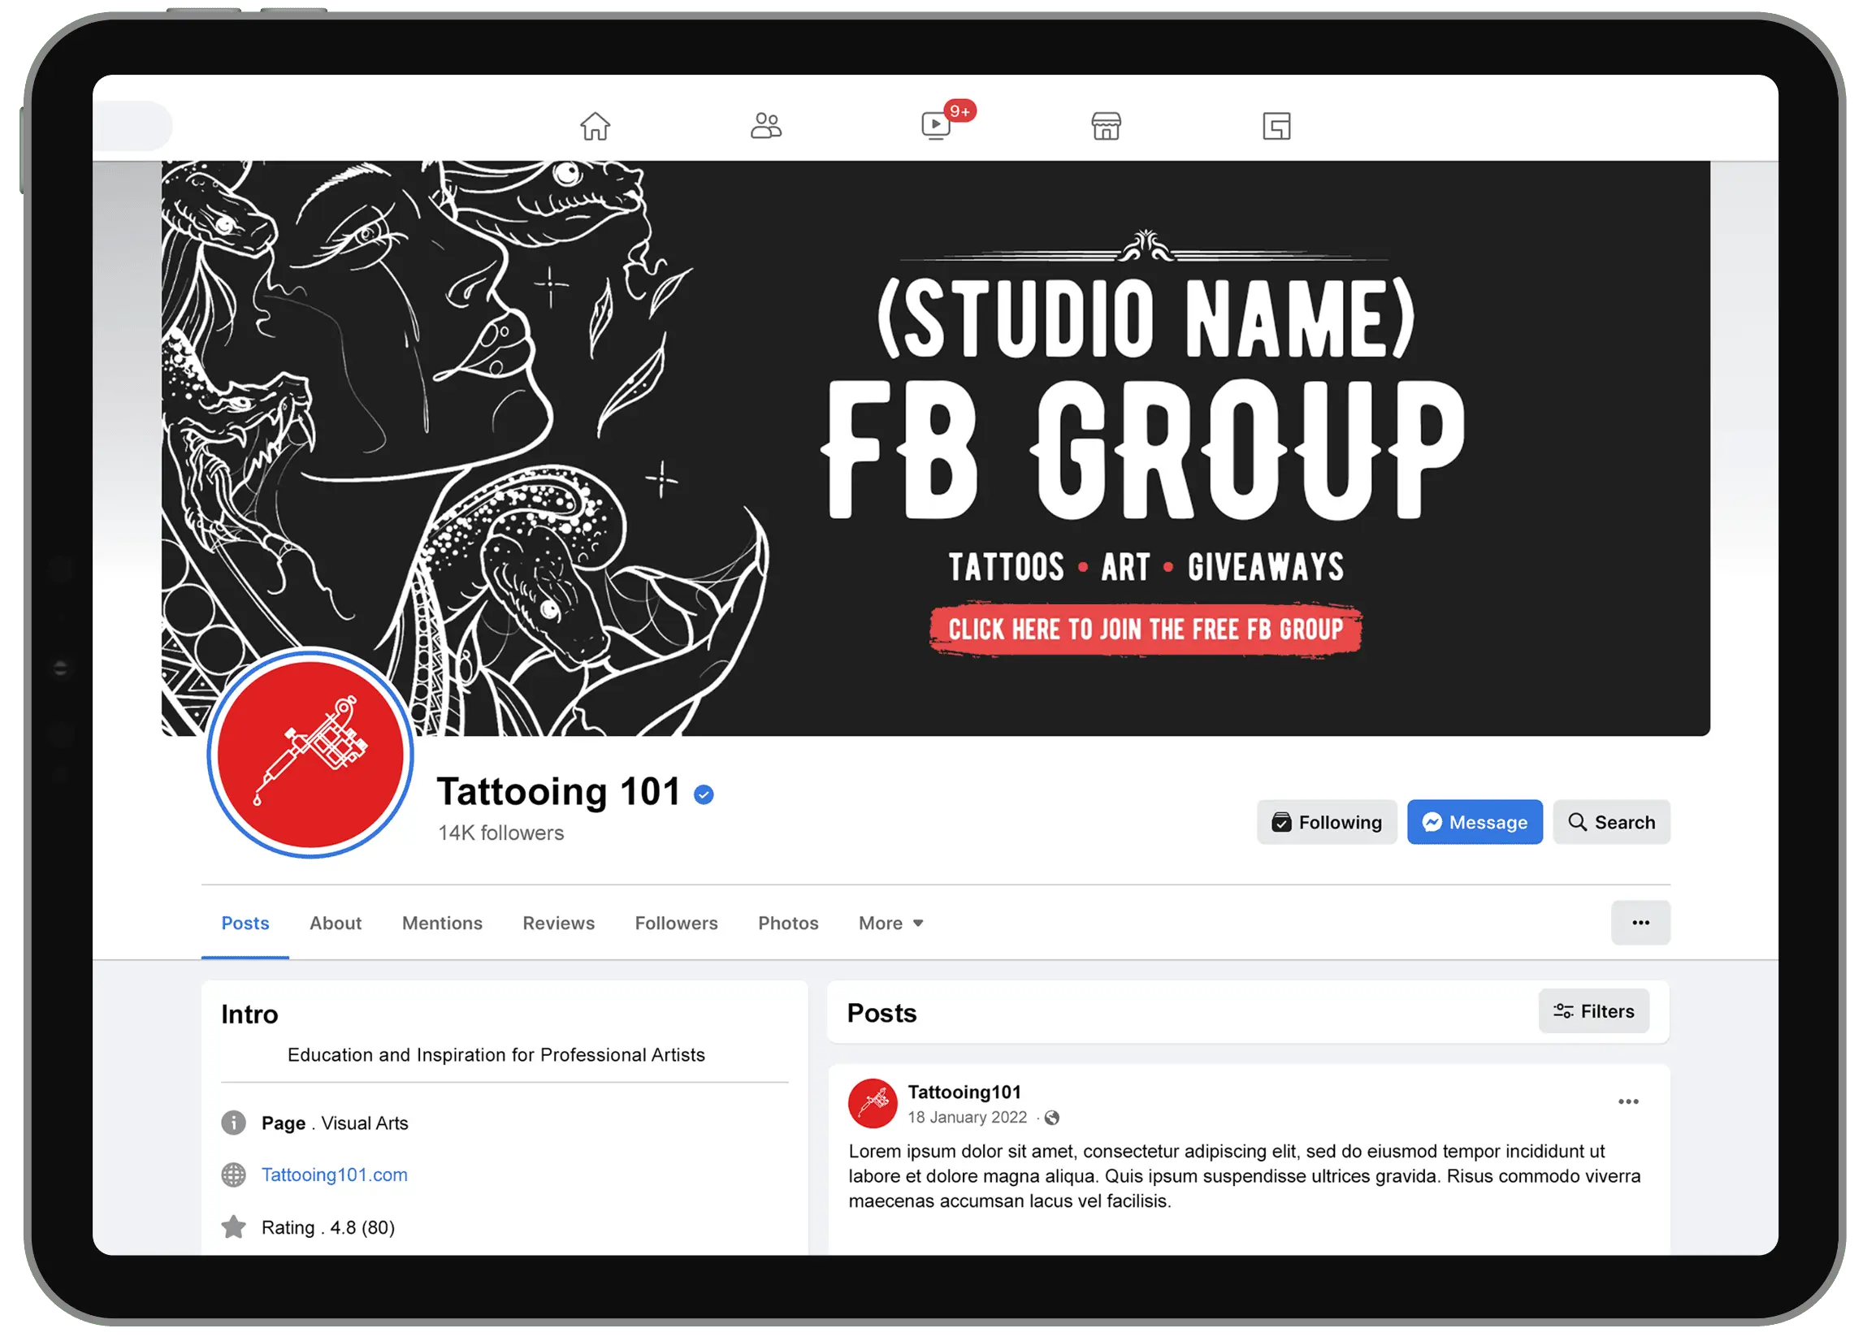Click the Lorem ipsum post body text

tap(1245, 1177)
